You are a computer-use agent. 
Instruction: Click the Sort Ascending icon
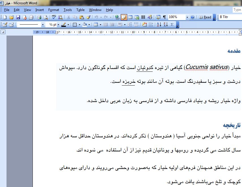click(x=159, y=25)
